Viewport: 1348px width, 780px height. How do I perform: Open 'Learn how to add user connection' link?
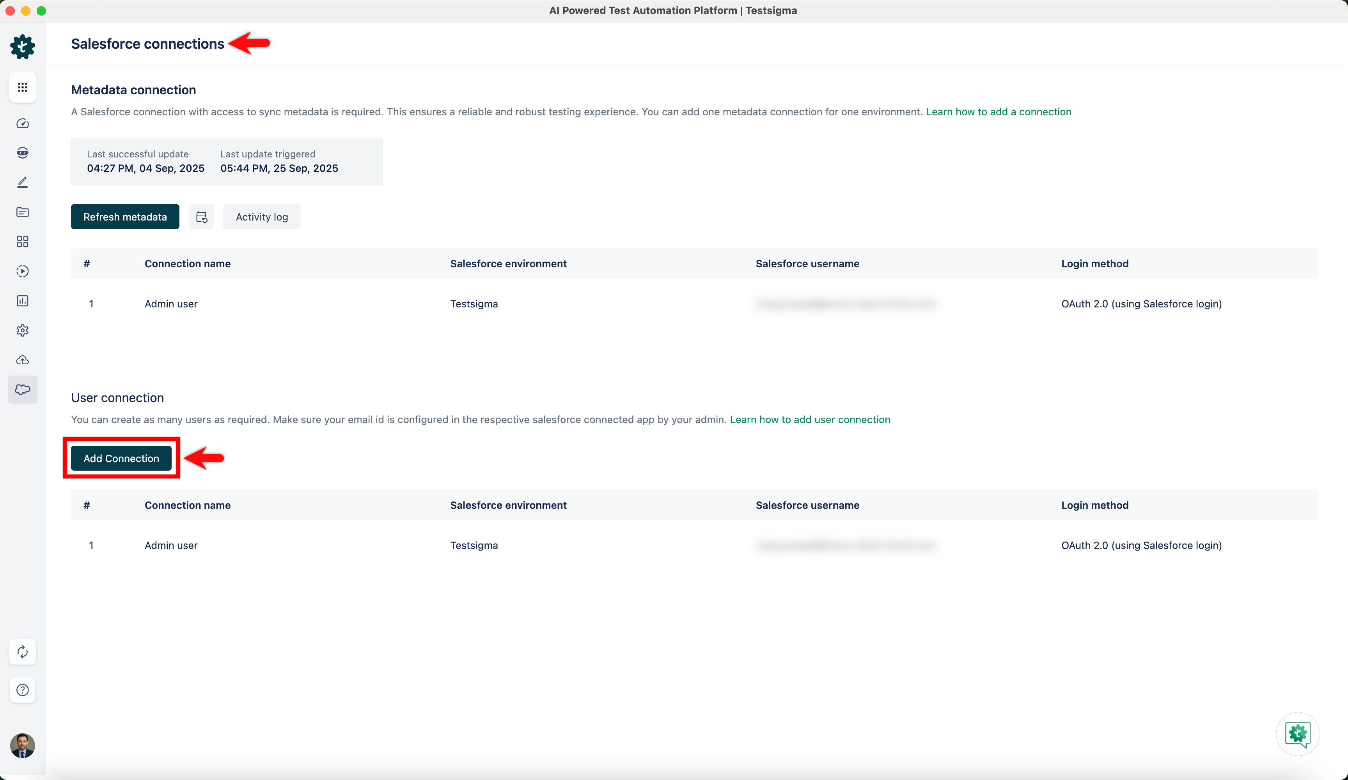pyautogui.click(x=809, y=419)
